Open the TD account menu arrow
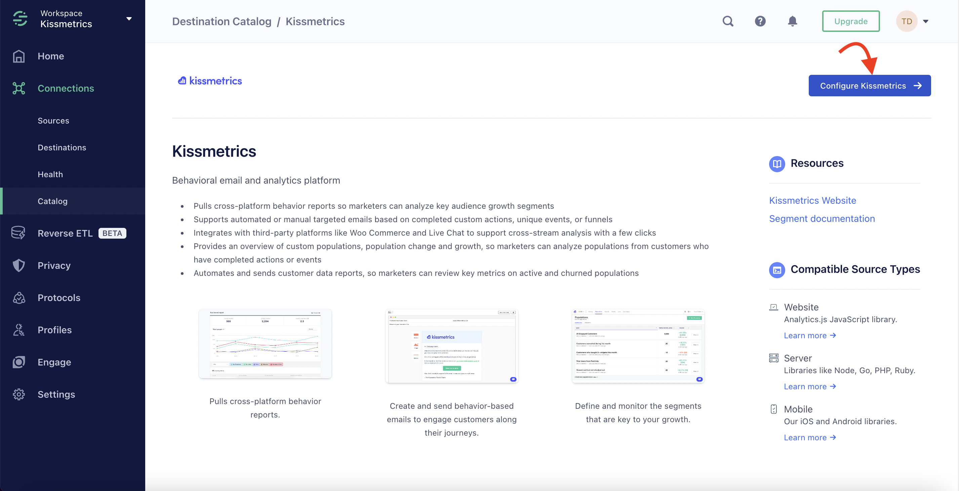The image size is (959, 491). (x=926, y=21)
